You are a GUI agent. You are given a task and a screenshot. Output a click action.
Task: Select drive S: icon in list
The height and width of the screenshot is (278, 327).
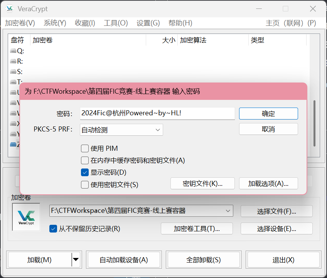pos(13,72)
